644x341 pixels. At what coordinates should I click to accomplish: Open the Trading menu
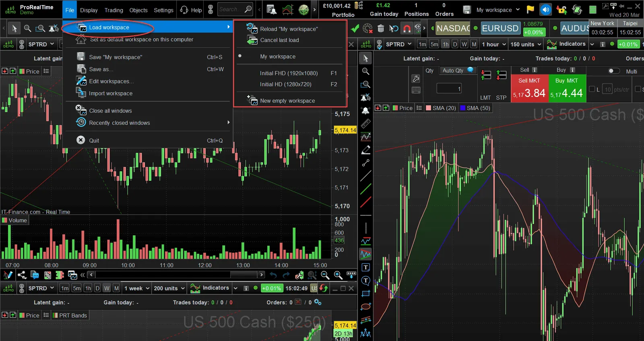pyautogui.click(x=114, y=10)
